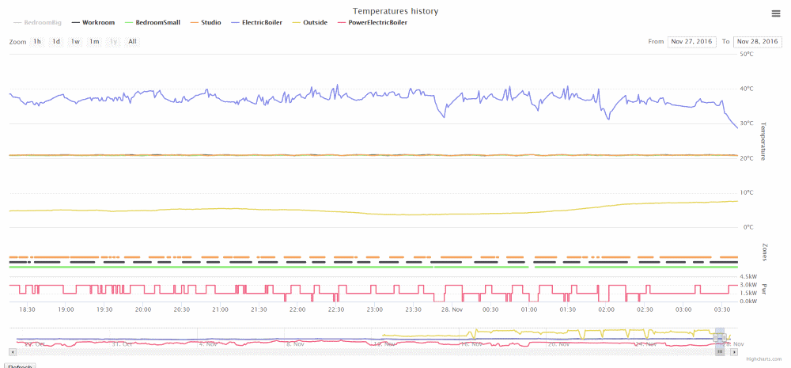Screen dimensions: 791x368
Task: Click the 4.5kW power axis label
Action: click(x=748, y=277)
